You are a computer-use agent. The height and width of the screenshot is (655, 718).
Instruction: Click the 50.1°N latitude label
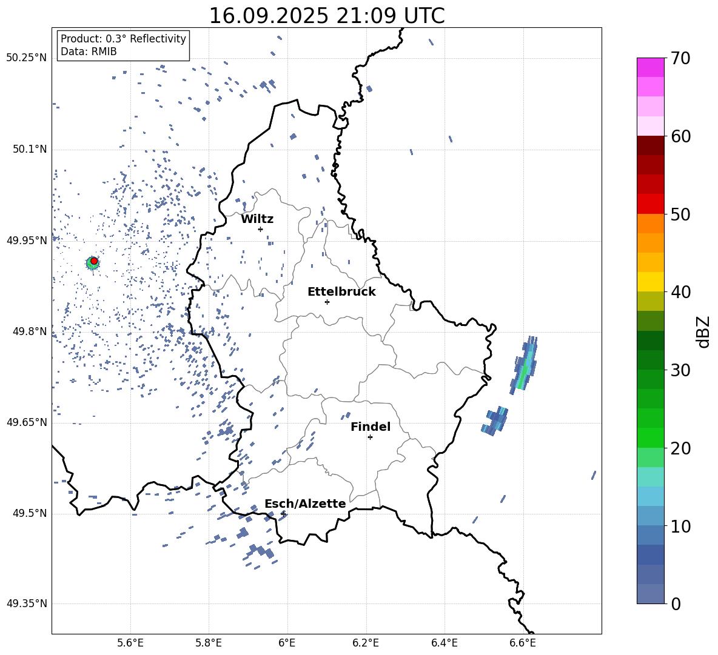pyautogui.click(x=30, y=150)
